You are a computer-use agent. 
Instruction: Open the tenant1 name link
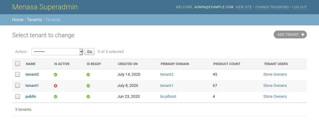click(x=32, y=85)
